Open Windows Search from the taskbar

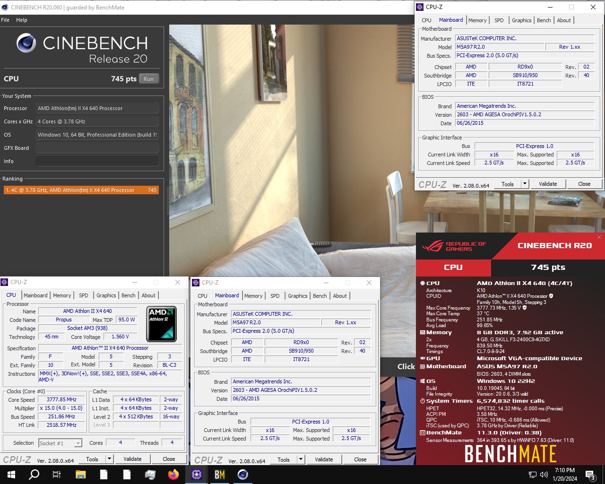point(34,474)
